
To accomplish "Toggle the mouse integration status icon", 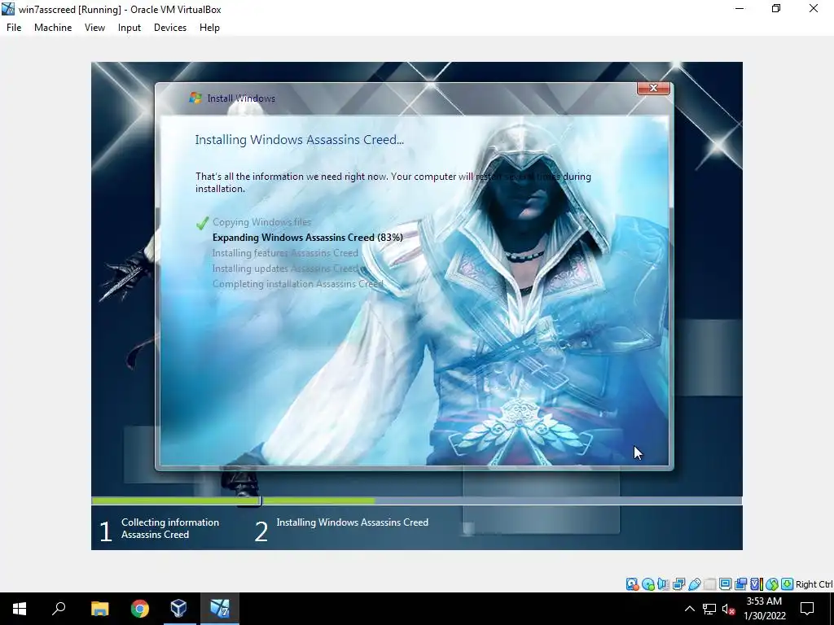I will [772, 584].
